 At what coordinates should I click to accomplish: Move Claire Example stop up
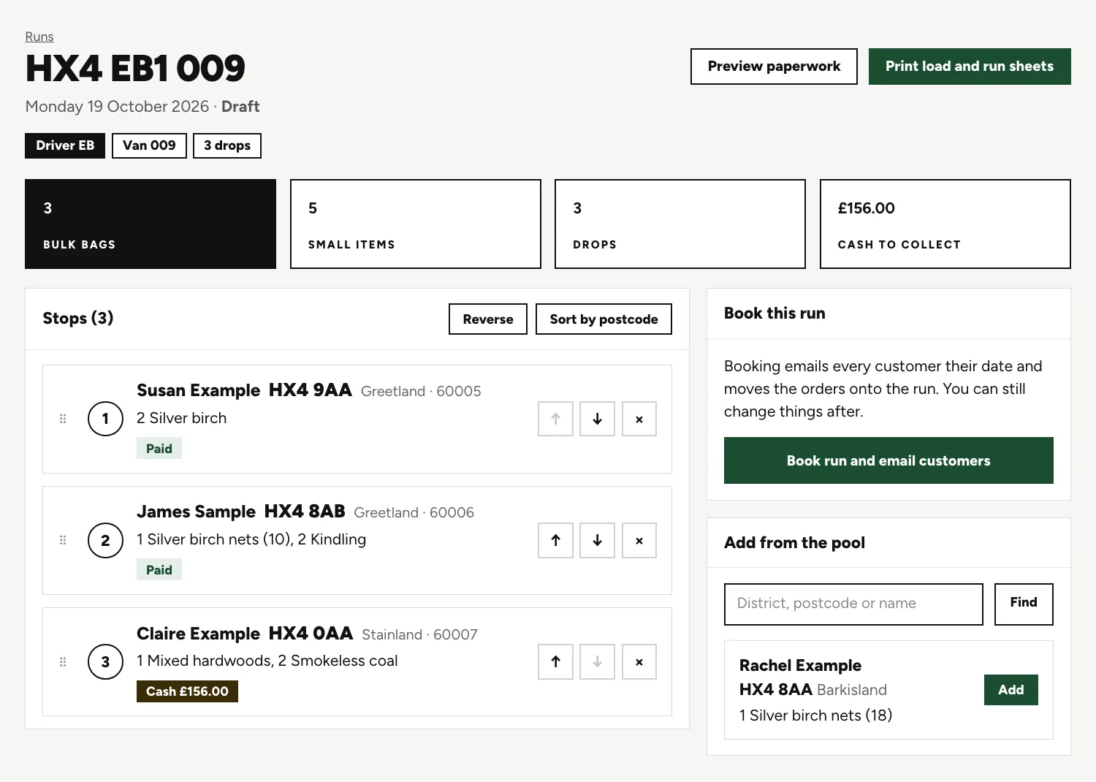point(555,661)
